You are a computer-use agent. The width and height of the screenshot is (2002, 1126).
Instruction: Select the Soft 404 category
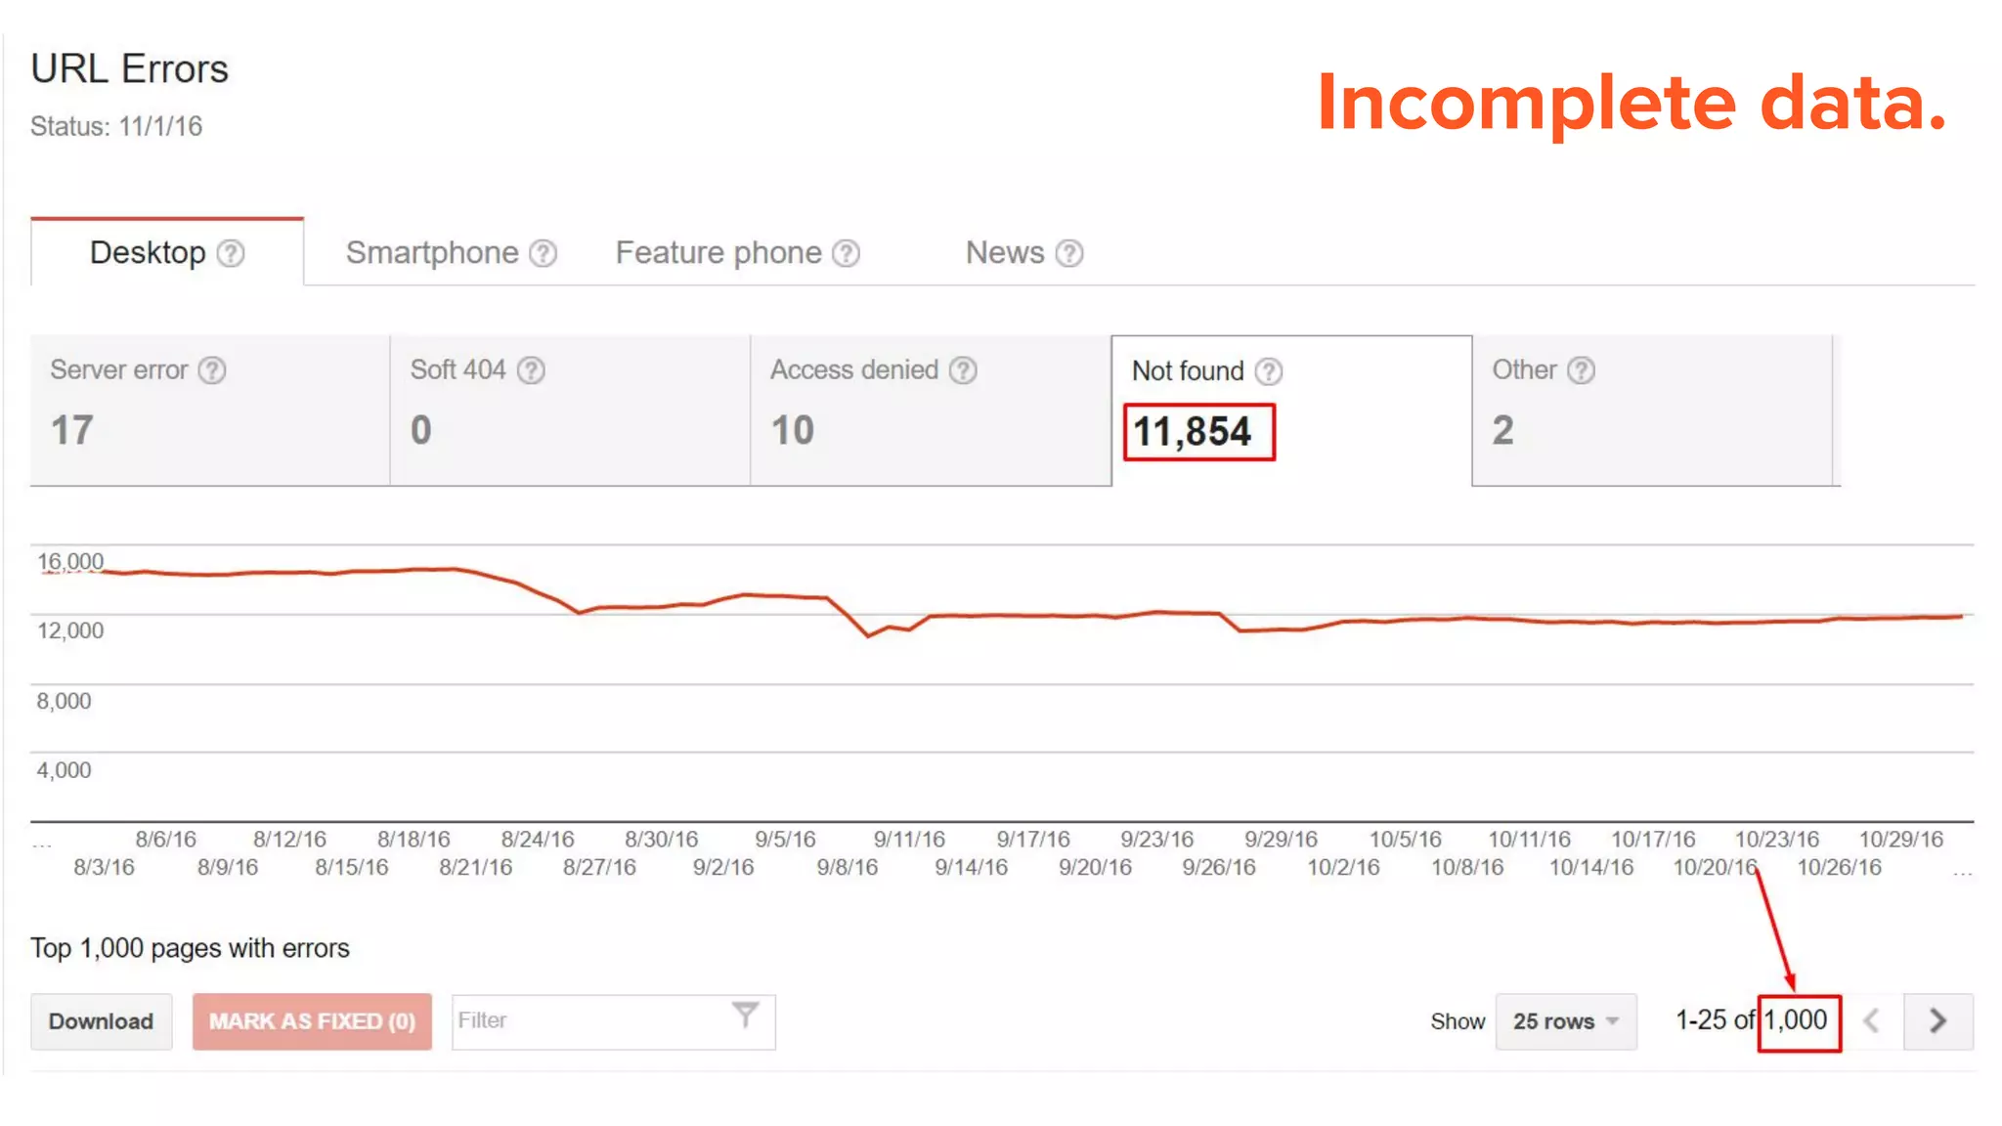tap(570, 411)
